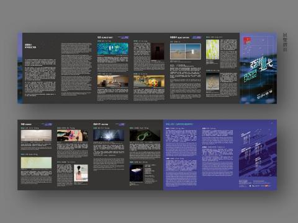Click the red logo on the cover
298x223 pixels.
(247, 41)
